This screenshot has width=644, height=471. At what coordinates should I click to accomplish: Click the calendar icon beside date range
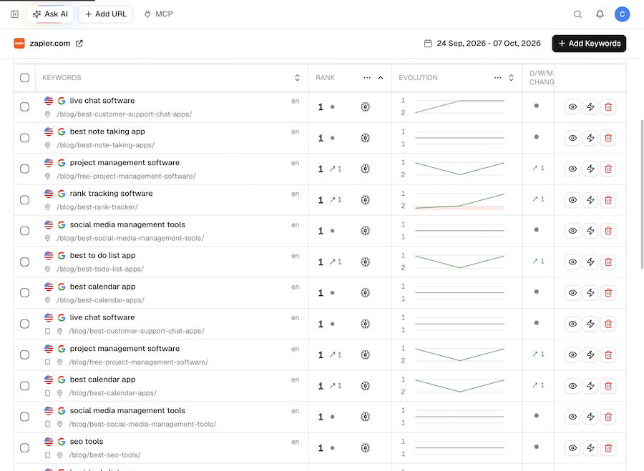point(428,44)
